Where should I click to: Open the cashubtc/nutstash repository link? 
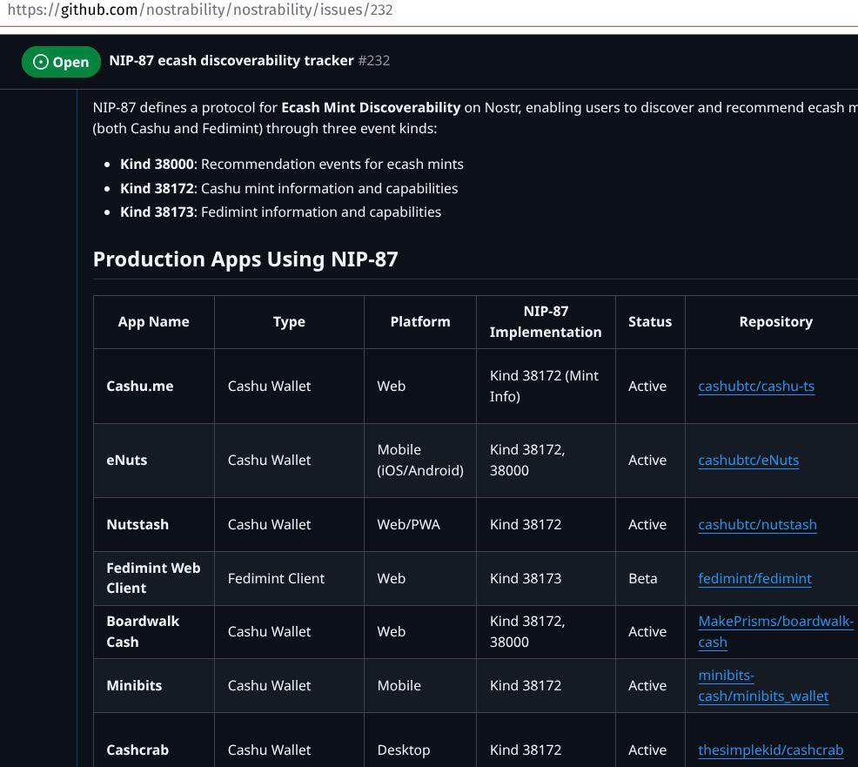point(757,524)
